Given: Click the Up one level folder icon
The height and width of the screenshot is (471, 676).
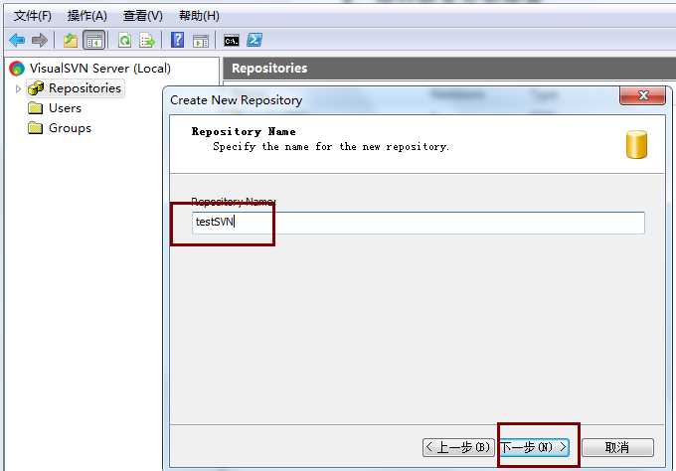Looking at the screenshot, I should [x=71, y=41].
